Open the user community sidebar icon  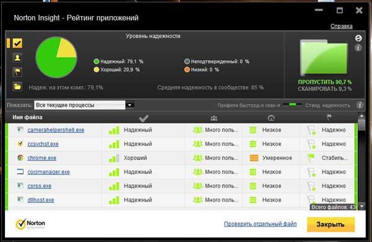17,58
